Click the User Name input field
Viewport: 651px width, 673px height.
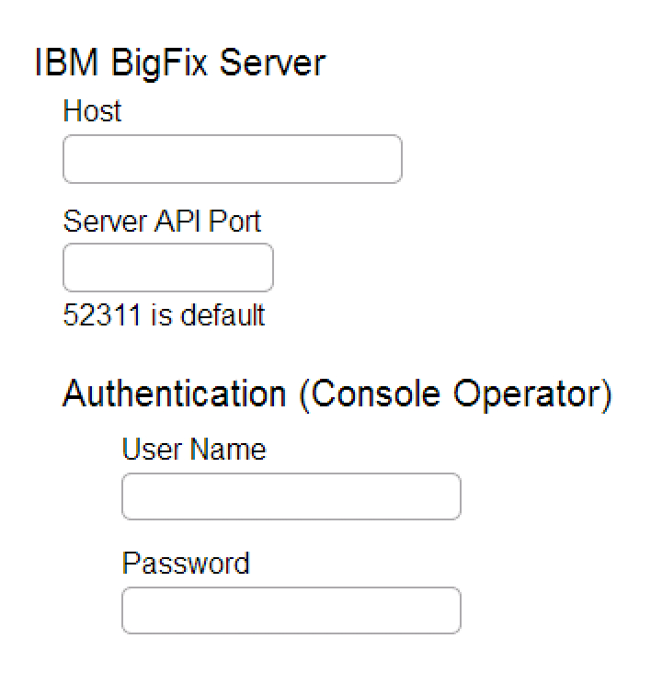click(x=291, y=496)
